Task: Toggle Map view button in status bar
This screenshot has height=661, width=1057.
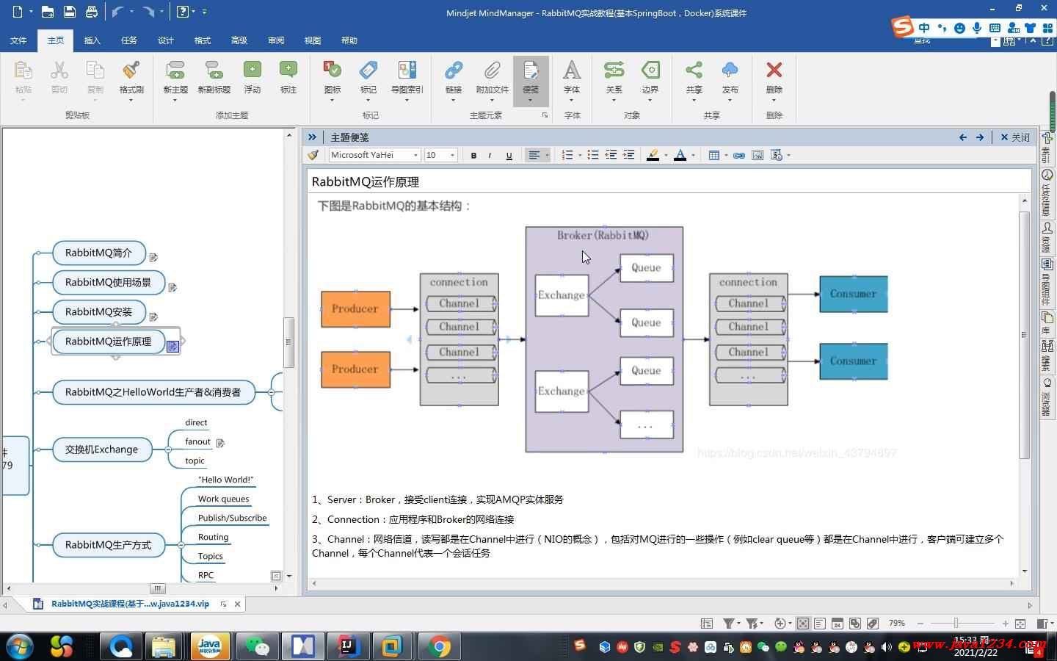Action: (x=803, y=624)
